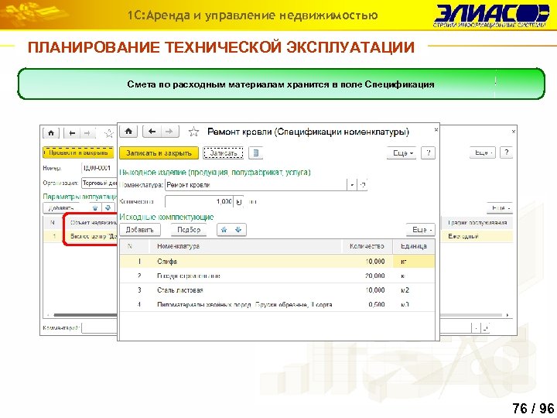Click home icon in Ремонт кровли window
The height and width of the screenshot is (418, 557).
[128, 132]
